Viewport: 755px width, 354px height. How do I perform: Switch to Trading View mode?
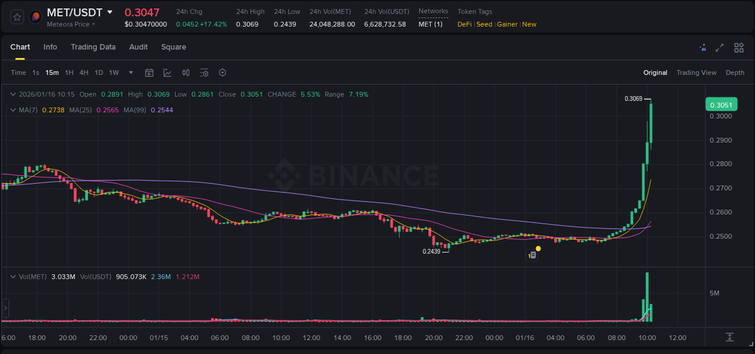pos(696,72)
